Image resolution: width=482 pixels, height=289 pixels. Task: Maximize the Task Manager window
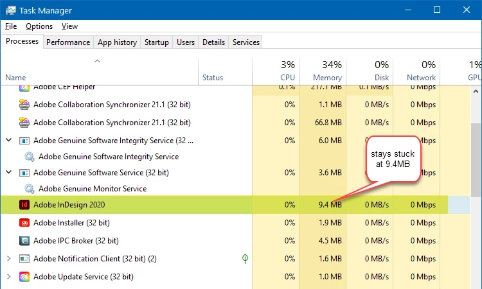(x=437, y=10)
